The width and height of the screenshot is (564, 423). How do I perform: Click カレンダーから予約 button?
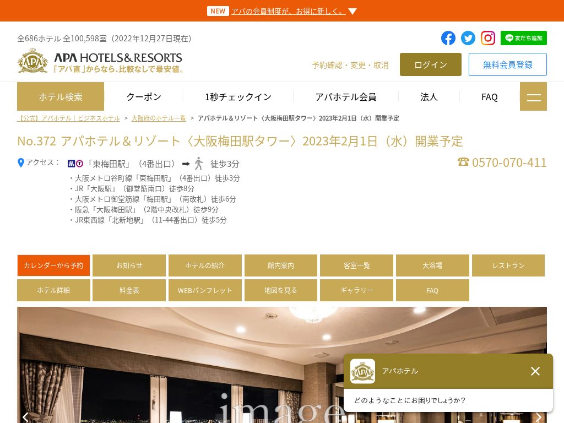click(x=53, y=265)
